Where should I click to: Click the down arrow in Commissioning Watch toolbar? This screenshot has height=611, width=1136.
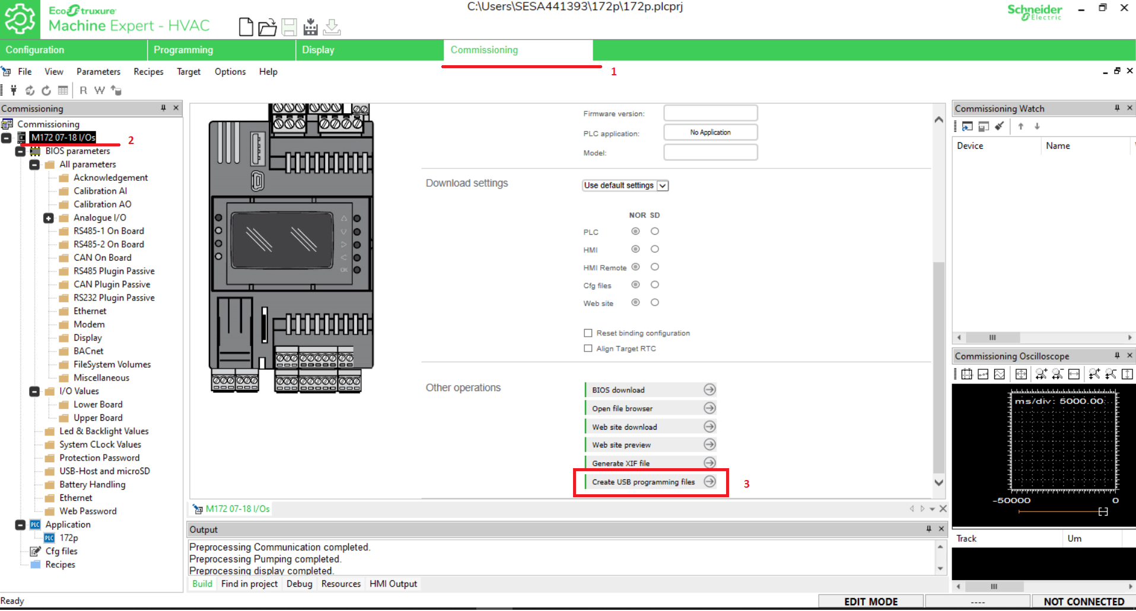pyautogui.click(x=1037, y=126)
